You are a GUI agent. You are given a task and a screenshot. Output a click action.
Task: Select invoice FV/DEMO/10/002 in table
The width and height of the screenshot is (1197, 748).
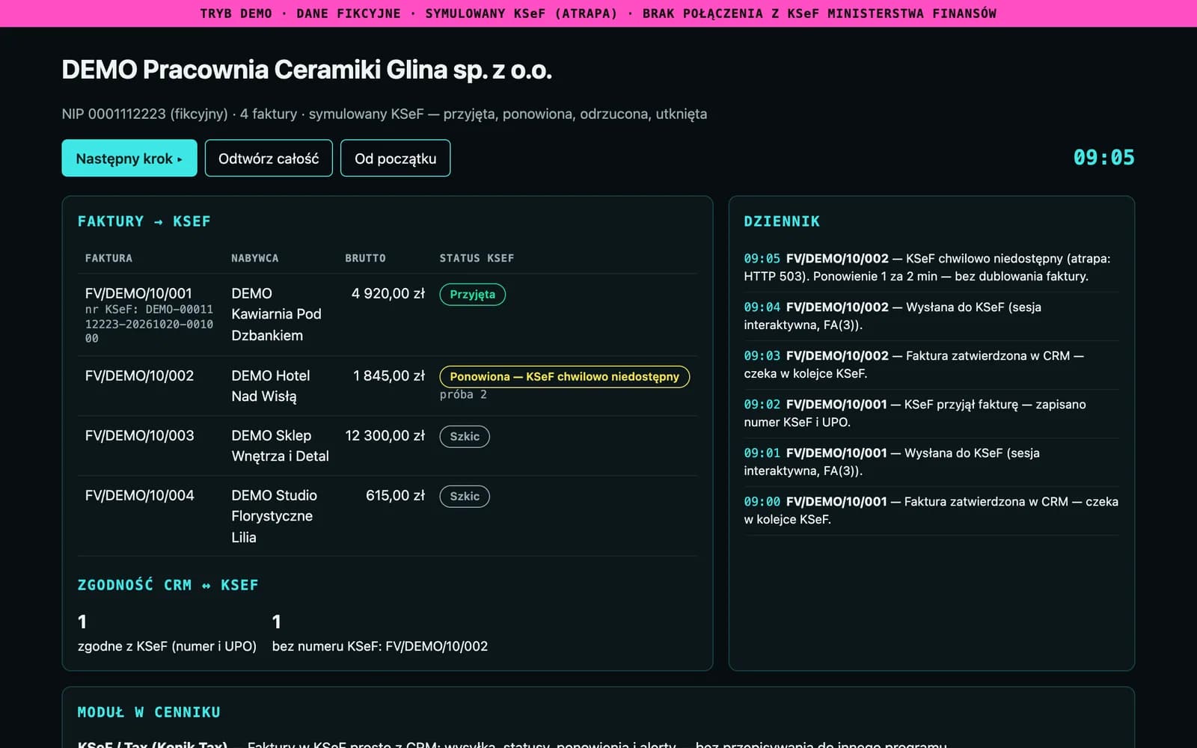(139, 375)
